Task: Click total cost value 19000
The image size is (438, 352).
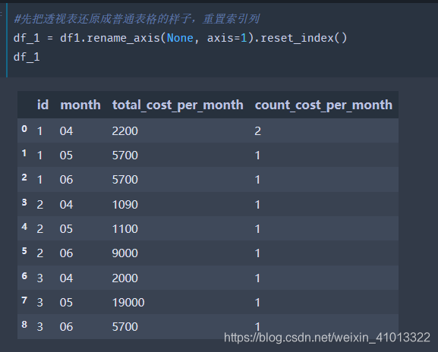Action: 128,303
